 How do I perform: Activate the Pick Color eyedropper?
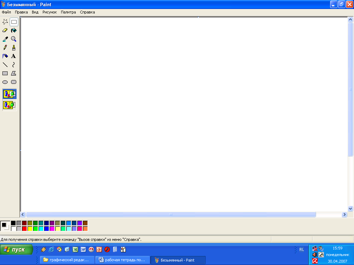pyautogui.click(x=5, y=39)
